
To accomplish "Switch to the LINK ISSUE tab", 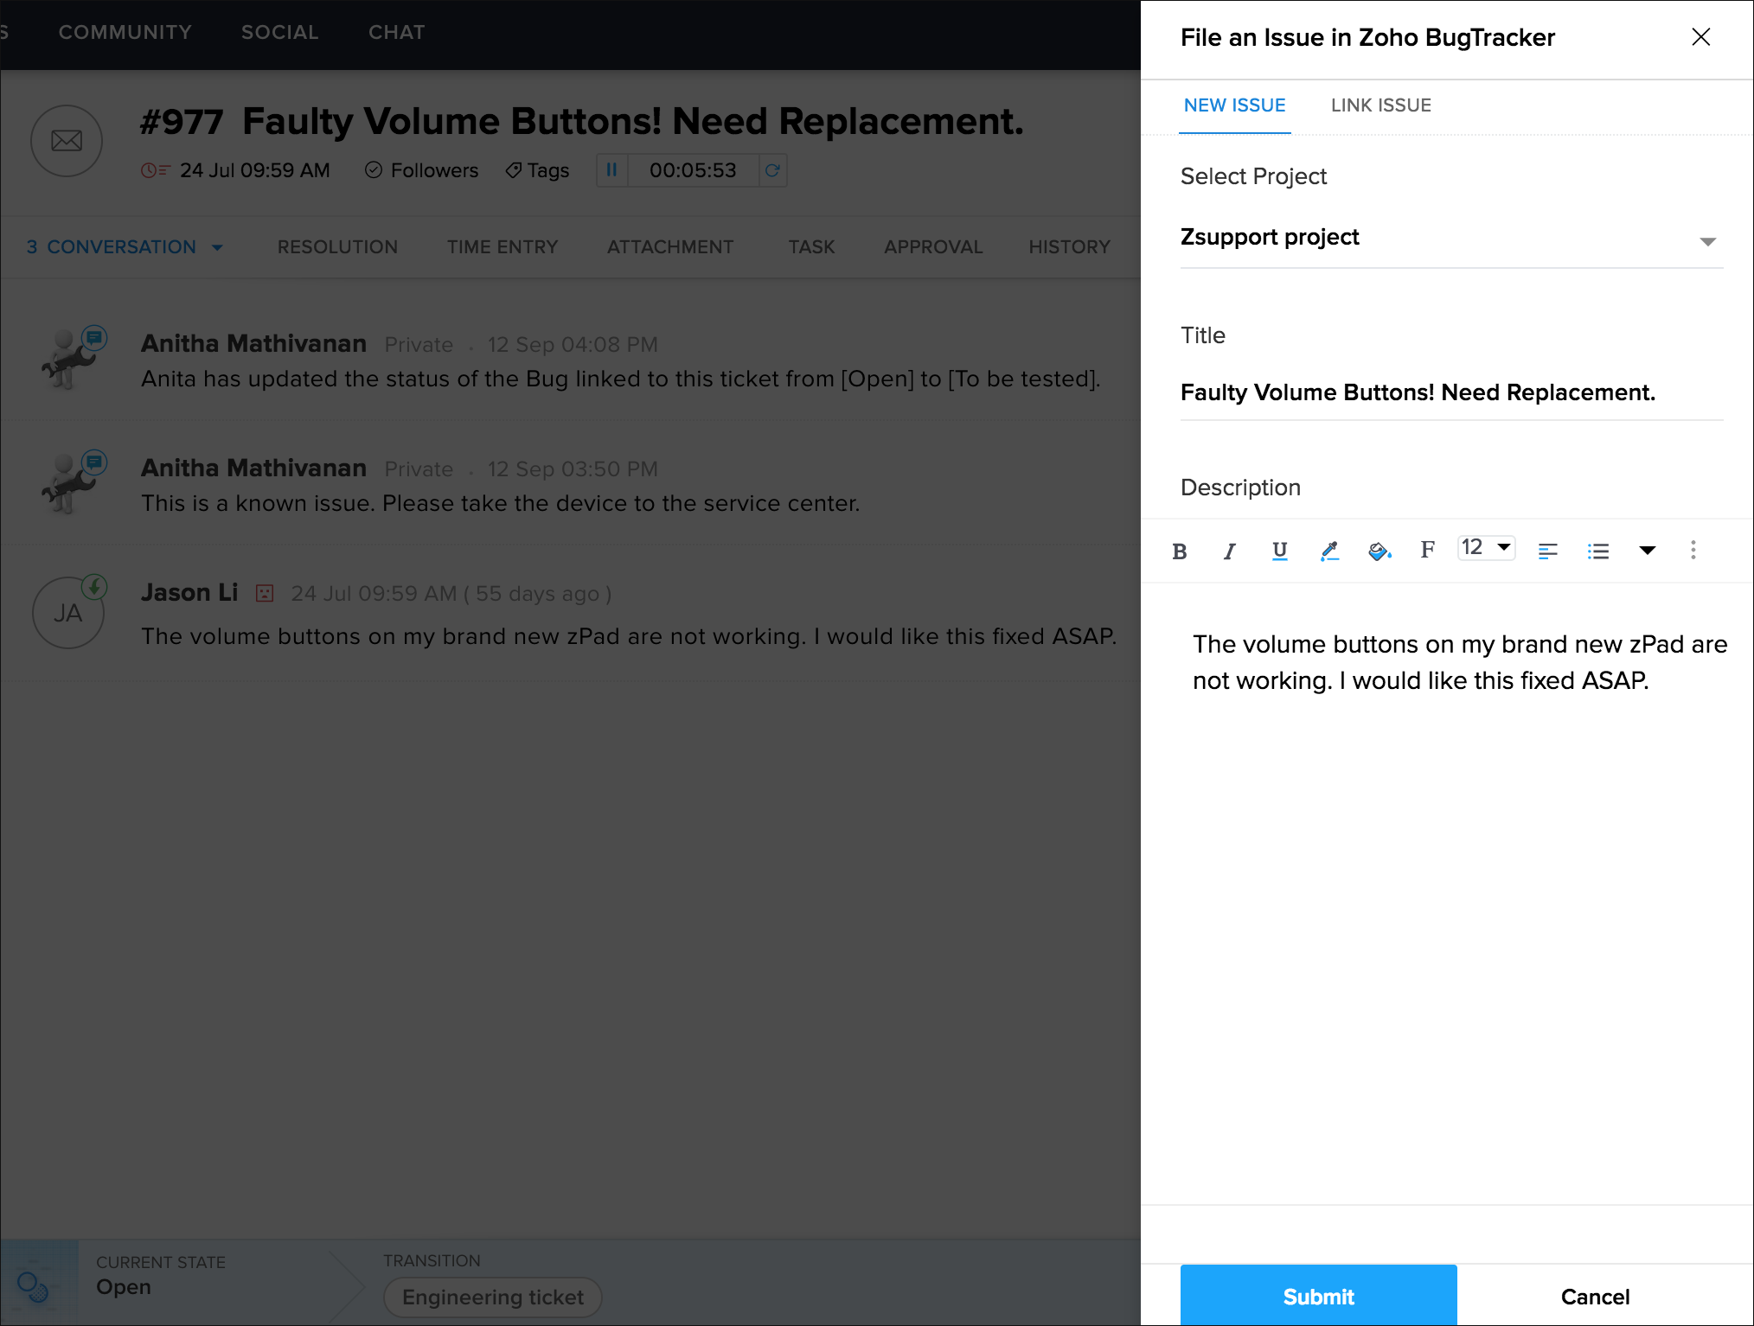I will point(1380,105).
